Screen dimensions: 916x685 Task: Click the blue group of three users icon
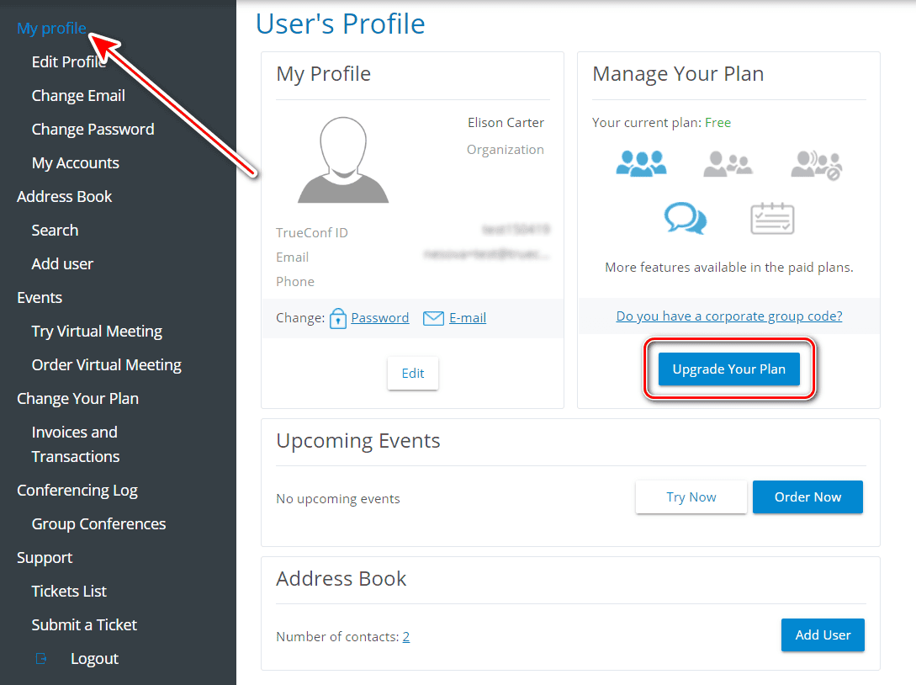(641, 163)
